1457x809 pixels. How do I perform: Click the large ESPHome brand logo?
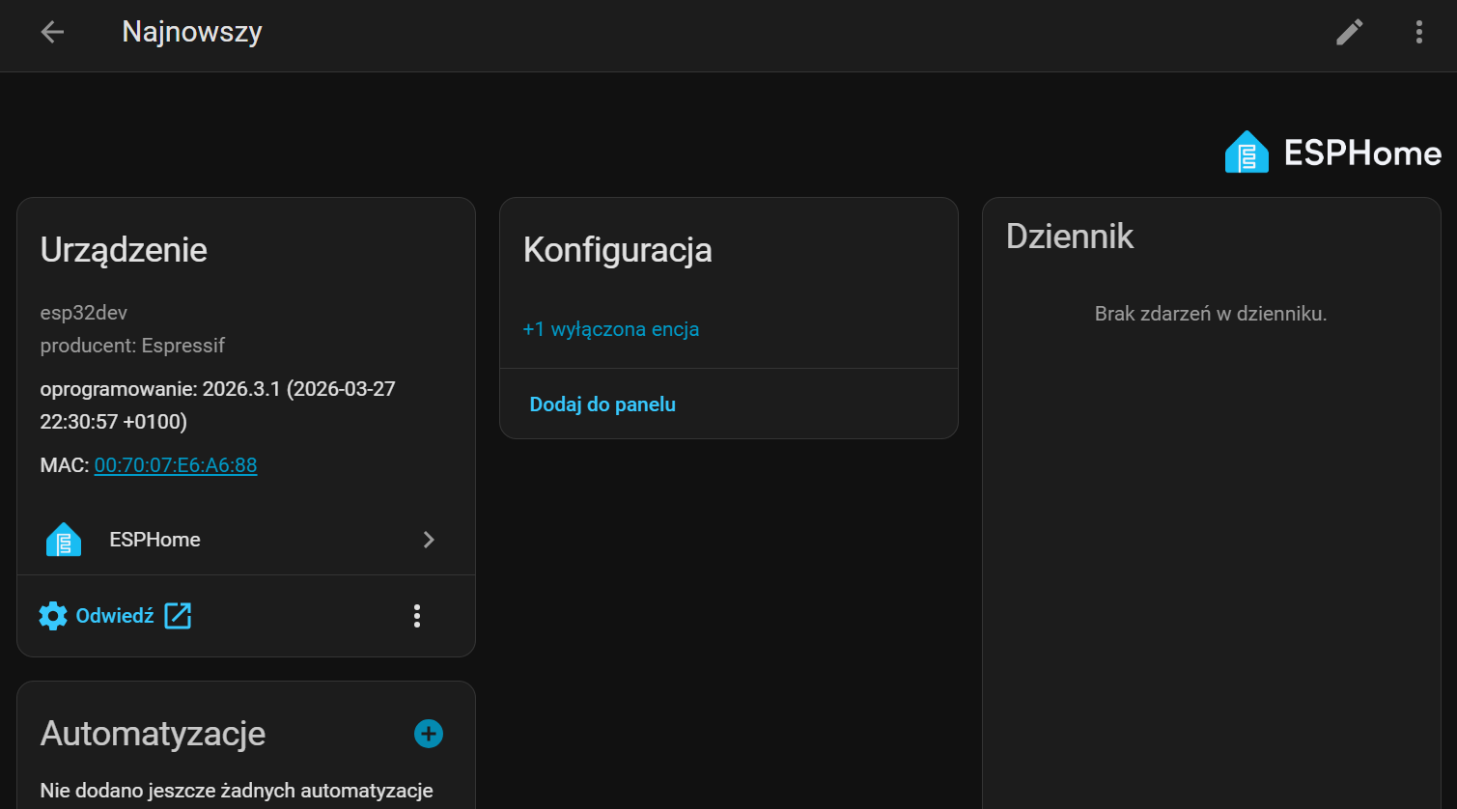1332,153
